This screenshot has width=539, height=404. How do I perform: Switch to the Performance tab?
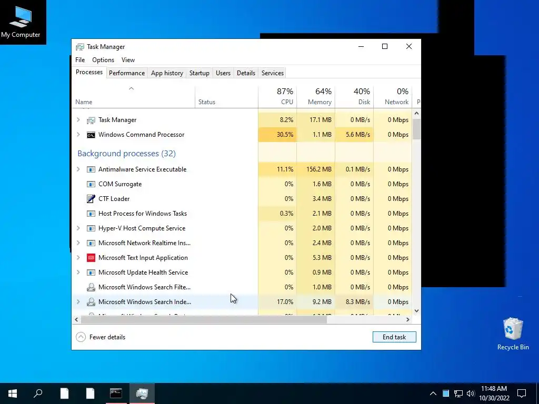[x=127, y=73]
